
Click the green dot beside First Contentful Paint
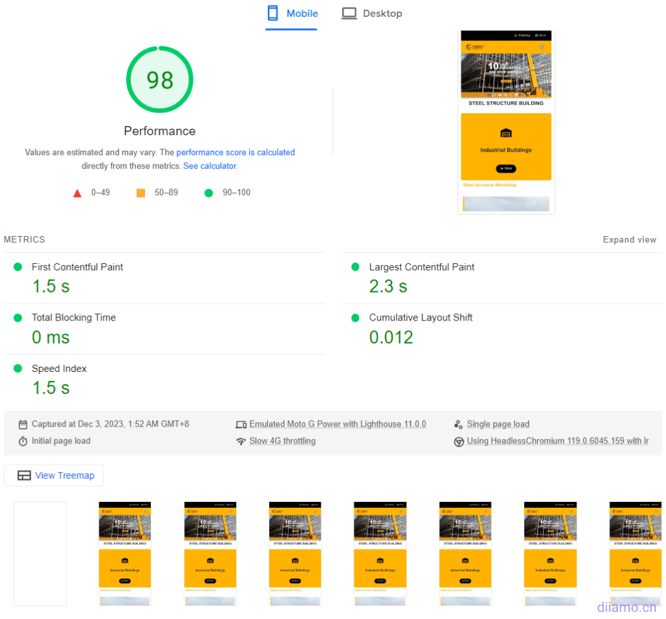pyautogui.click(x=20, y=267)
